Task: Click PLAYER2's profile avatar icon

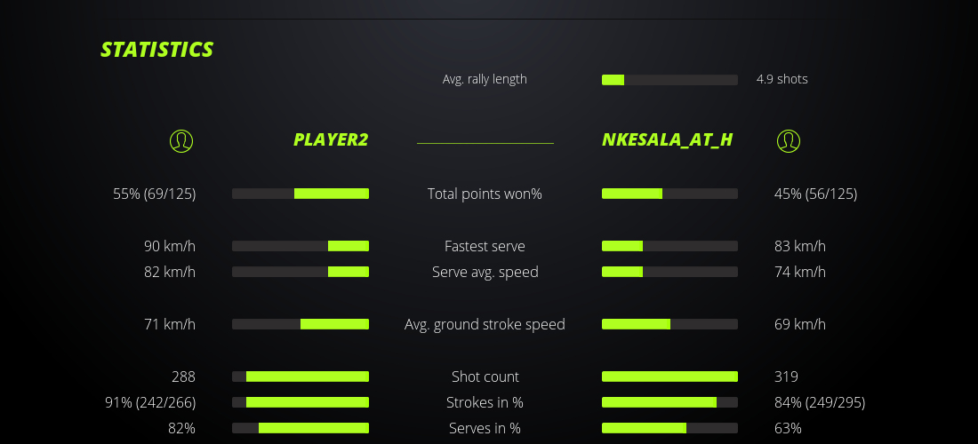Action: coord(180,140)
